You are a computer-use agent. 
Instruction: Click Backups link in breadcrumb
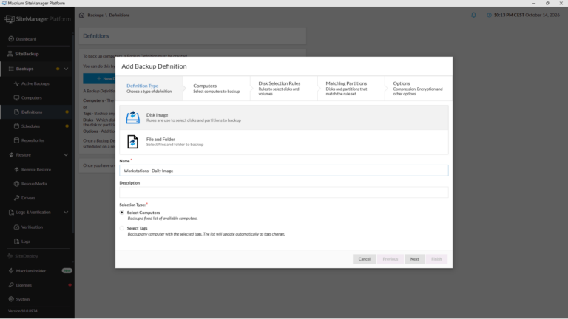click(95, 16)
